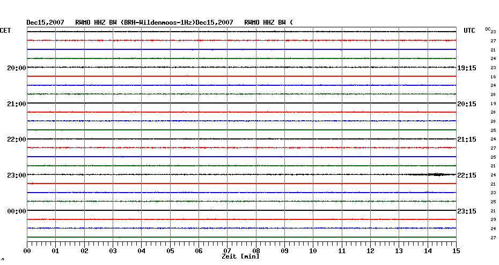Click the "16" value in right-hand number column

click(x=493, y=77)
